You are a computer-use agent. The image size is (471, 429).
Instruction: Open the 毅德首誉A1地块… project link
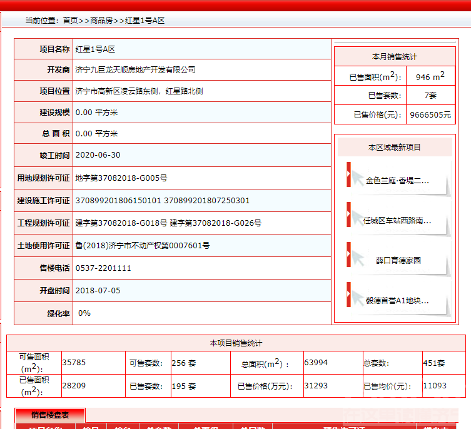coord(397,301)
